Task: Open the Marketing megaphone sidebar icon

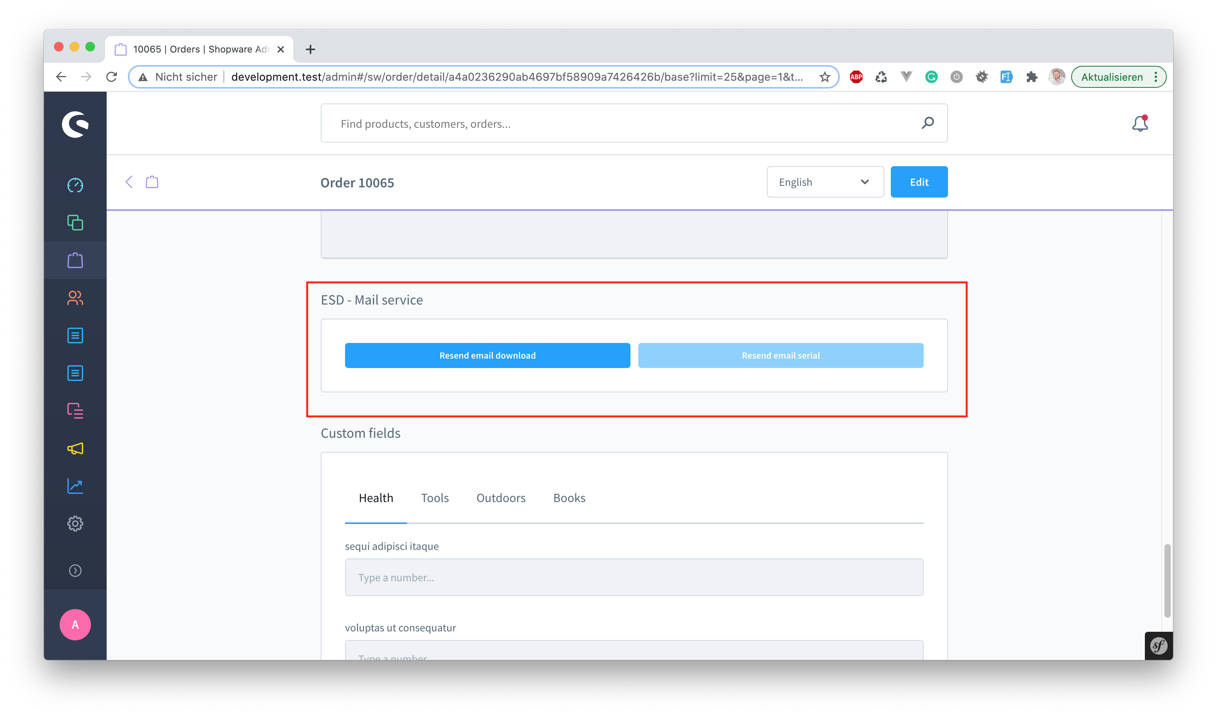Action: coord(75,448)
